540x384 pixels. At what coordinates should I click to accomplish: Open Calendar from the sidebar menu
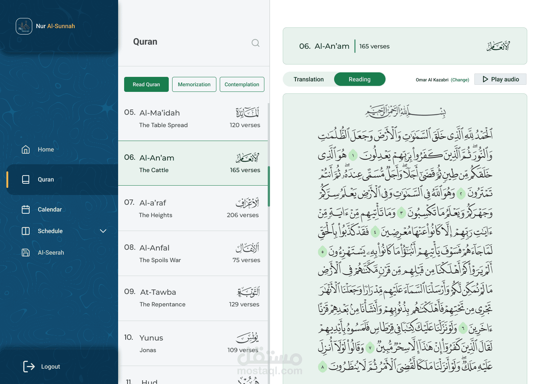[x=50, y=209]
